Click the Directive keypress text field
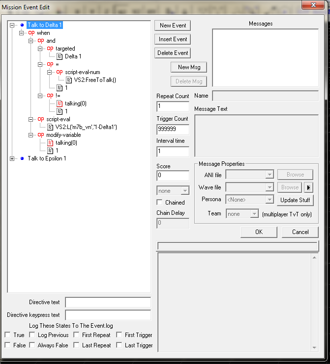The height and width of the screenshot is (364, 330). point(108,315)
